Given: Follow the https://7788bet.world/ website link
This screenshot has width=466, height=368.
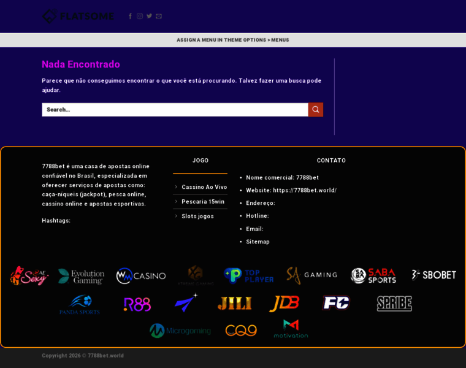Looking at the screenshot, I should (x=305, y=190).
